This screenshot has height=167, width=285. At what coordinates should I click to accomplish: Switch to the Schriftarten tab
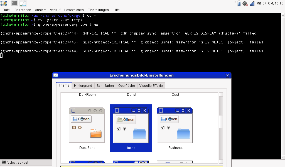105,86
